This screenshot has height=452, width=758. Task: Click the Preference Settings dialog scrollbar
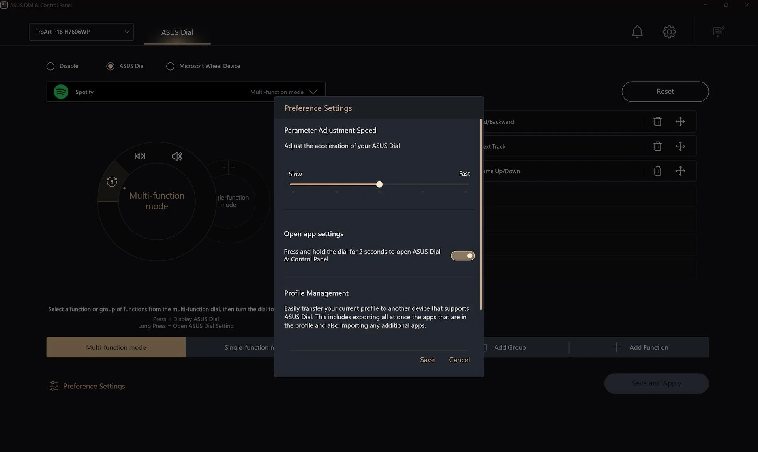[480, 214]
